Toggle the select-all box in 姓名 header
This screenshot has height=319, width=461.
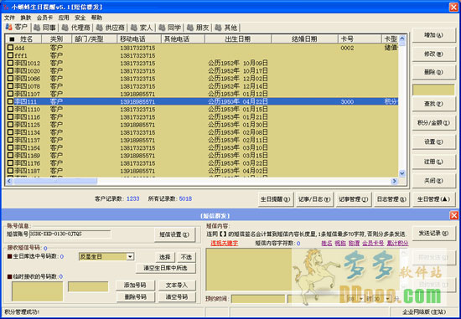pyautogui.click(x=12, y=39)
